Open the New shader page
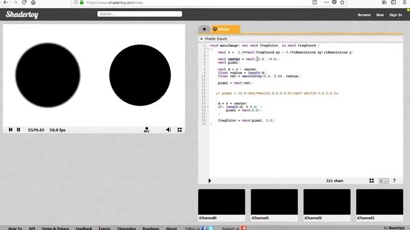Screen dimensions: 410x230 coord(380,15)
